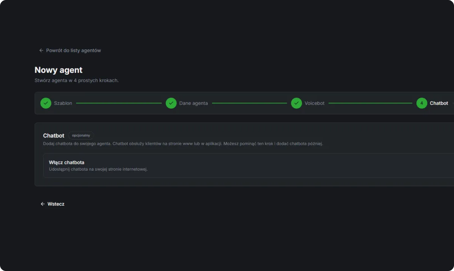Open the Szablon step label
This screenshot has width=454, height=271.
click(x=63, y=103)
